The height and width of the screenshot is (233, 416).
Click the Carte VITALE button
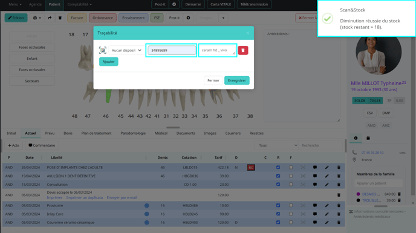click(221, 4)
